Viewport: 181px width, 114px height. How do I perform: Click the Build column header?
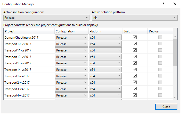(135, 31)
